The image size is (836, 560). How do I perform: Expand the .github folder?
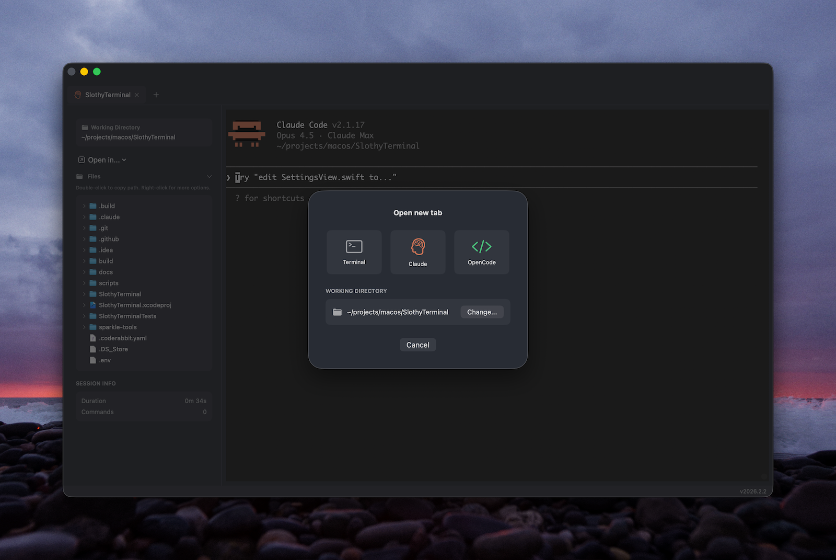84,239
